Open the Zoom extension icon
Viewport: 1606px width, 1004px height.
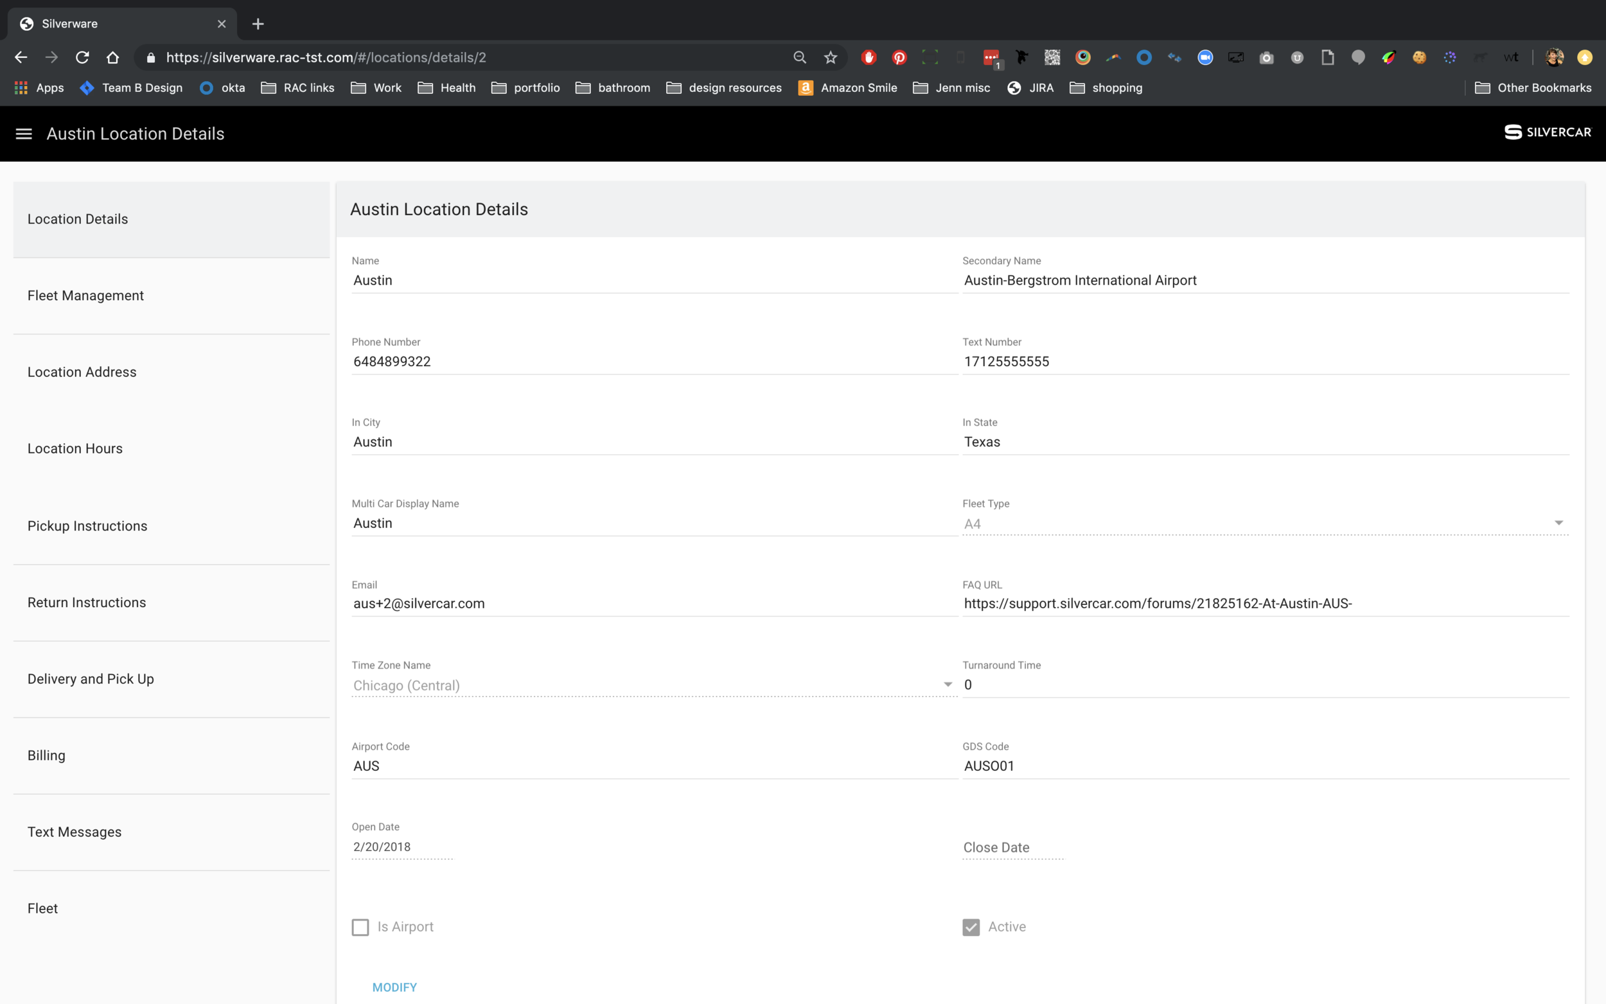(x=1205, y=58)
